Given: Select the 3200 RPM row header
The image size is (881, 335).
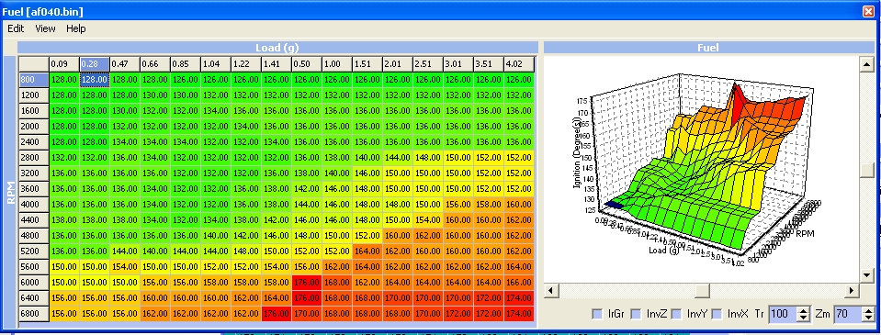Looking at the screenshot, I should [x=34, y=173].
